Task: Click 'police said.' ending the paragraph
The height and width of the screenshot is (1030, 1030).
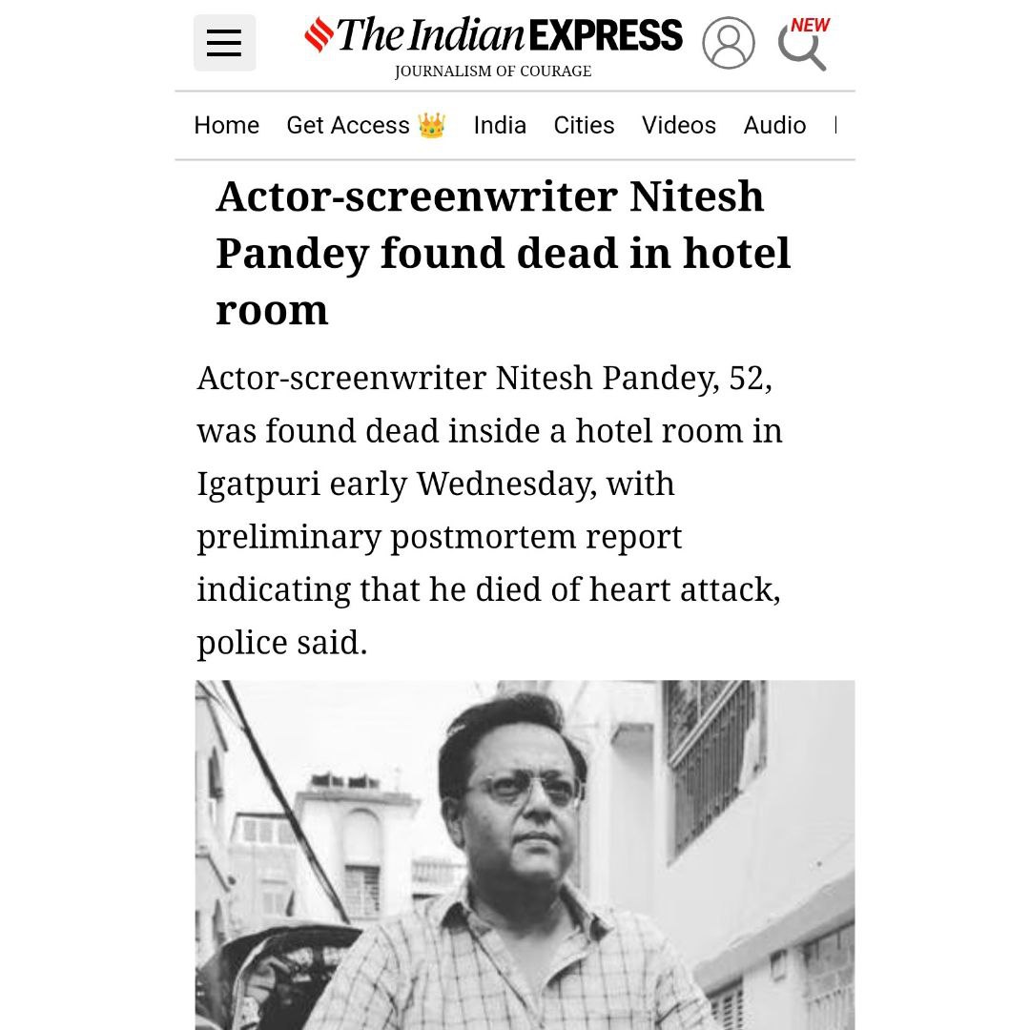Action: 281,643
